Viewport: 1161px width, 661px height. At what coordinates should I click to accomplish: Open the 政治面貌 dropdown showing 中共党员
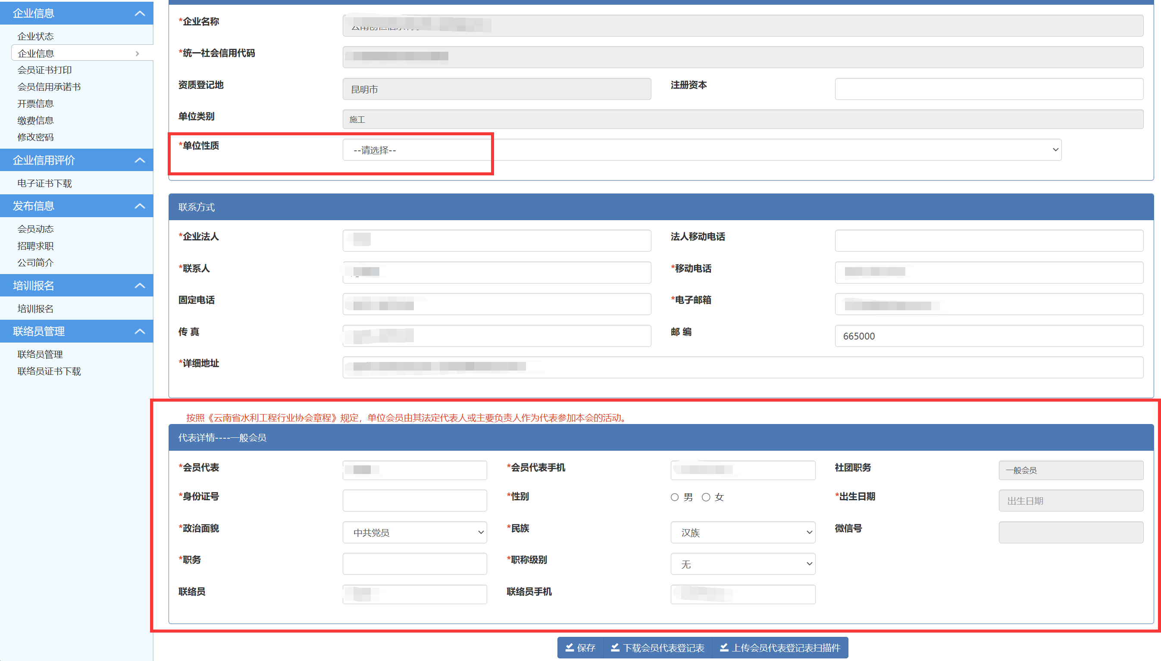(414, 533)
